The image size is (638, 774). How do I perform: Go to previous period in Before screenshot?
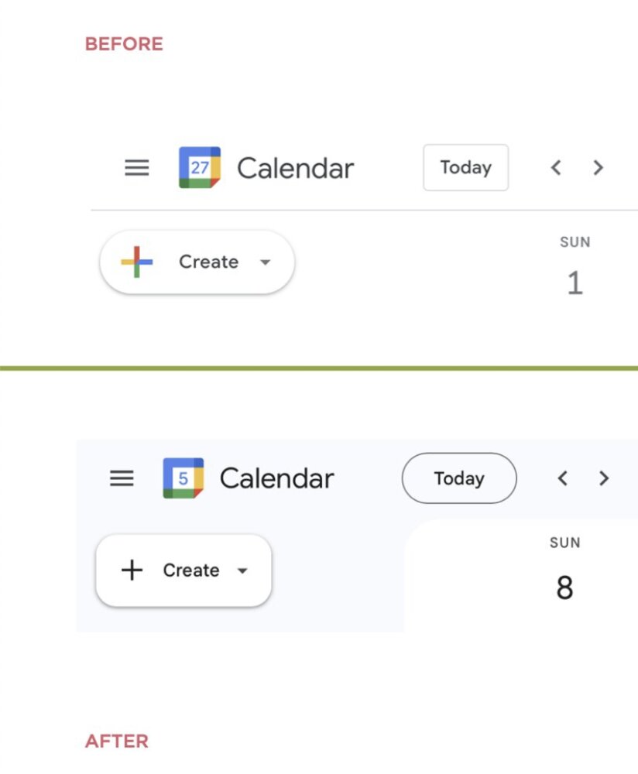pos(555,168)
